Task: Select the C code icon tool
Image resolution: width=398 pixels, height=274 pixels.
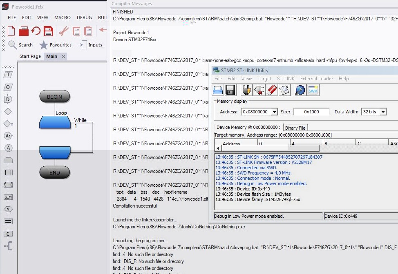Action: coord(8,234)
